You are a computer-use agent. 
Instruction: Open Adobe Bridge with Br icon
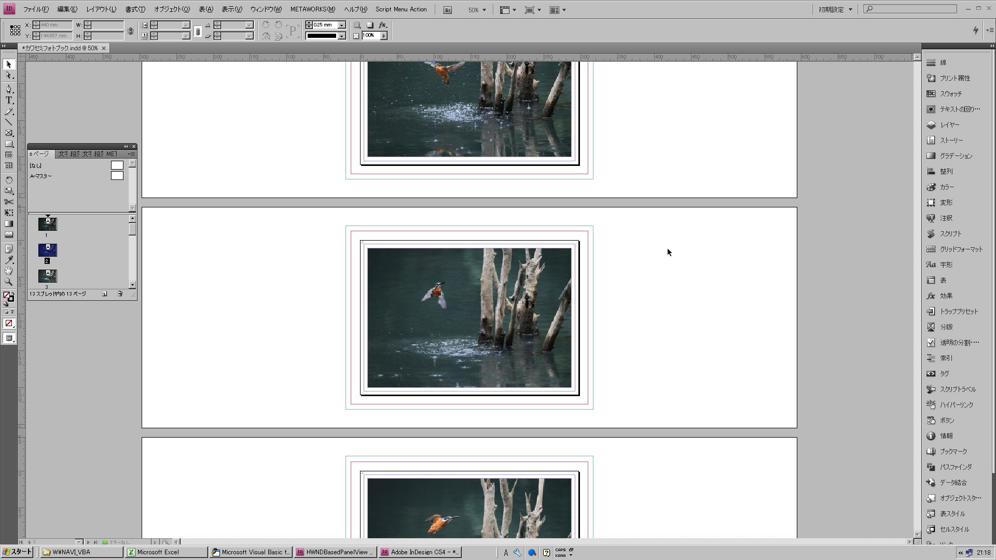point(448,10)
